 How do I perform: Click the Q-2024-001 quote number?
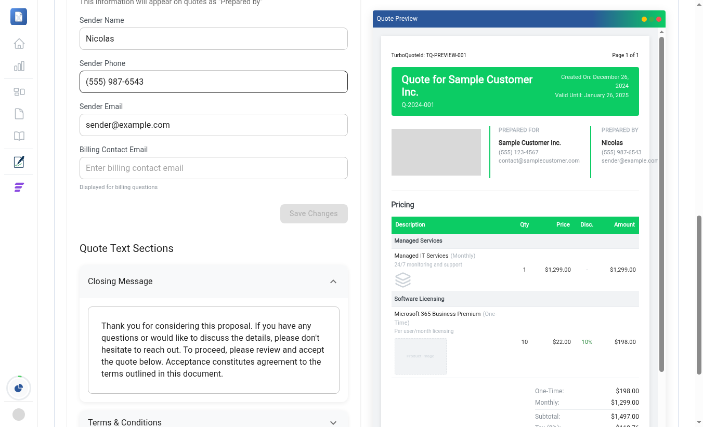[x=418, y=105]
